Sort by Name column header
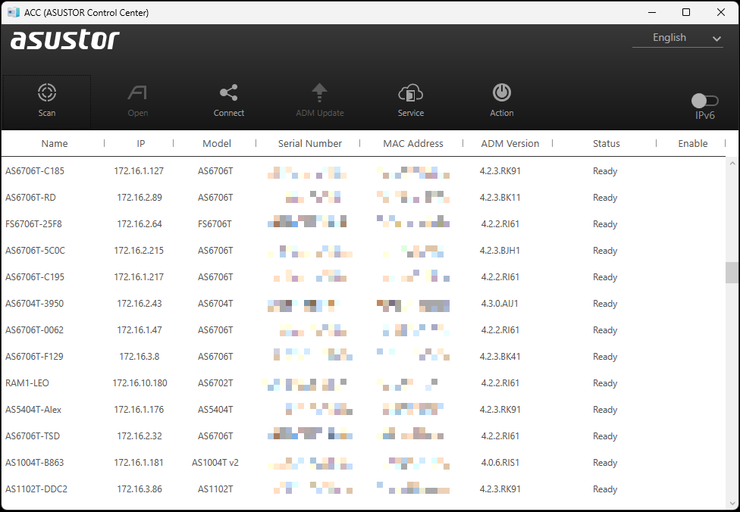 pyautogui.click(x=55, y=143)
